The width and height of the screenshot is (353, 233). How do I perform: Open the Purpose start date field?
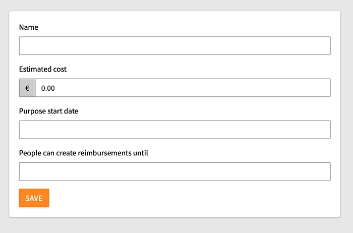coord(174,130)
